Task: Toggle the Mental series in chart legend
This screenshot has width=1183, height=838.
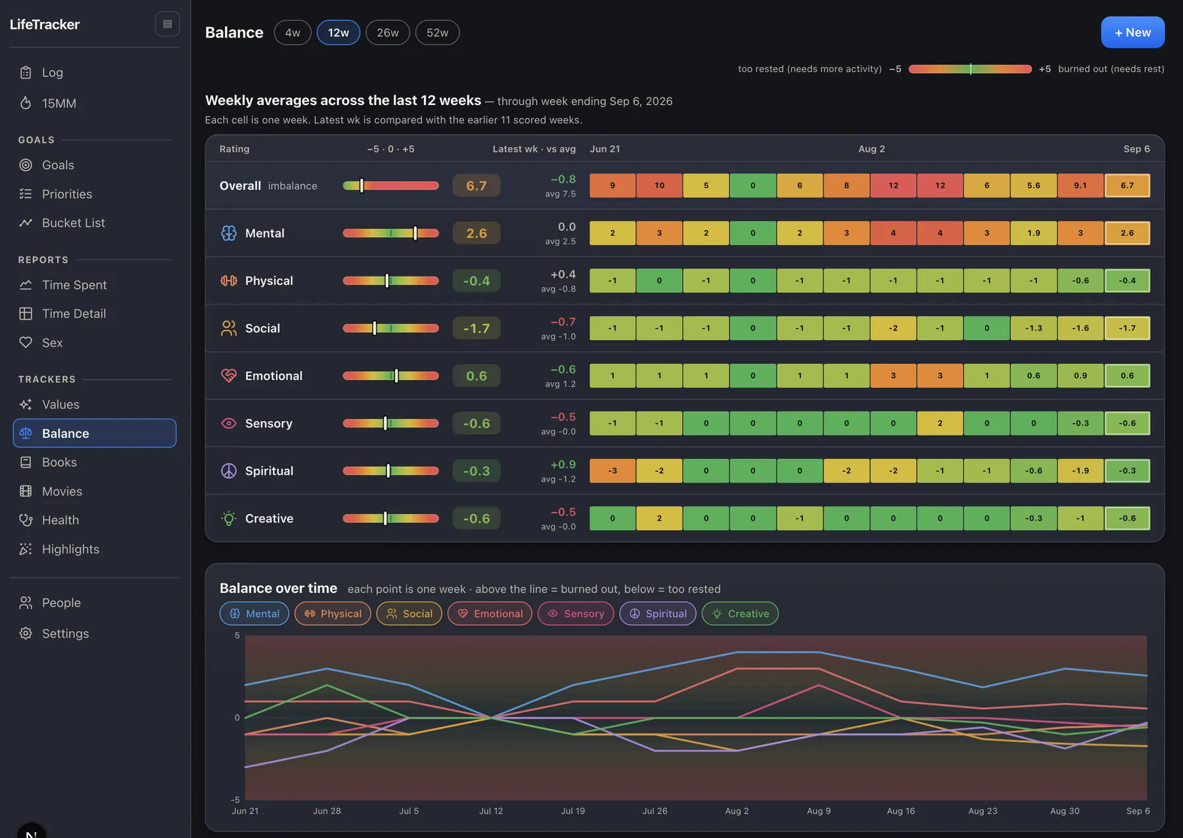Action: 254,613
